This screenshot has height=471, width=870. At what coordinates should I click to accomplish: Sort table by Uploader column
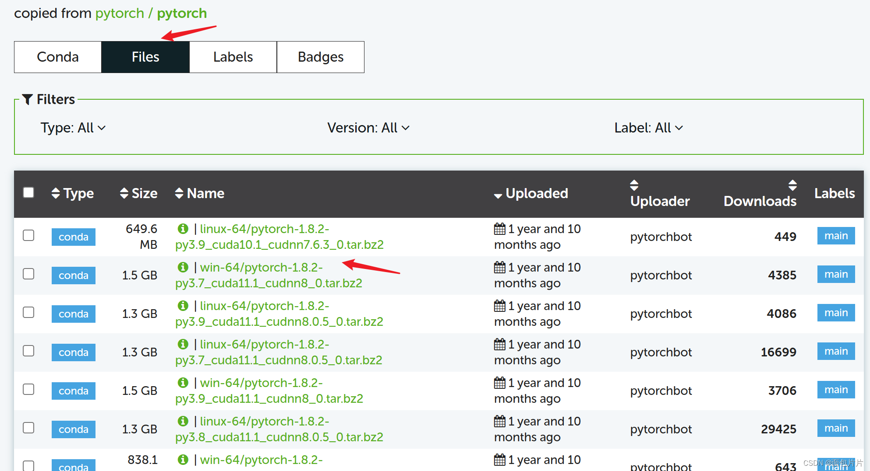(x=660, y=193)
